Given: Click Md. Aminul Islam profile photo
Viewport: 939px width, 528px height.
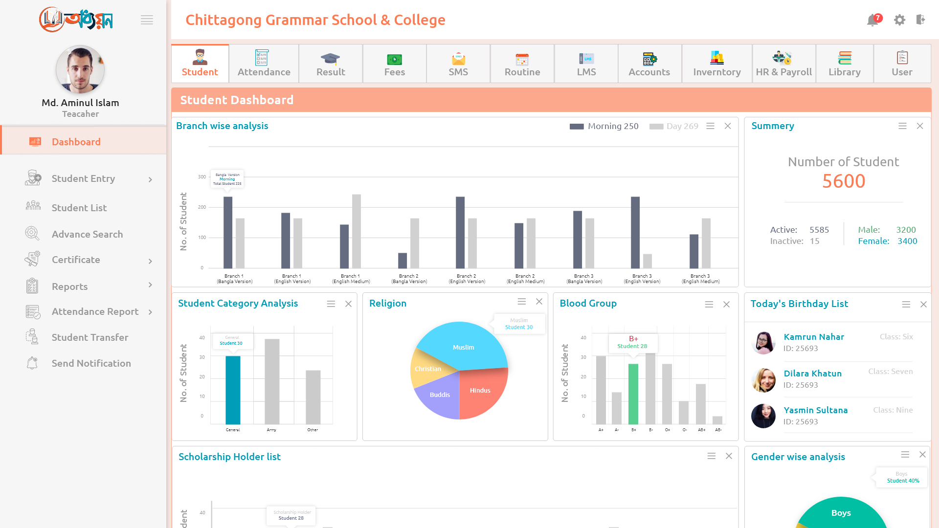Looking at the screenshot, I should (x=80, y=69).
